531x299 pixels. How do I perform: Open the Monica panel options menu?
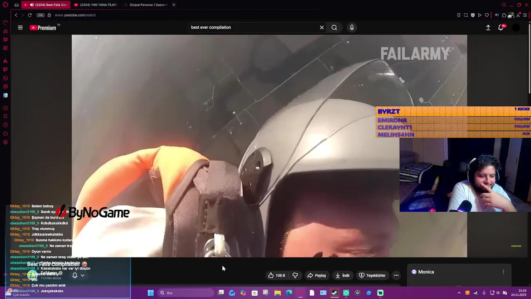pyautogui.click(x=504, y=272)
